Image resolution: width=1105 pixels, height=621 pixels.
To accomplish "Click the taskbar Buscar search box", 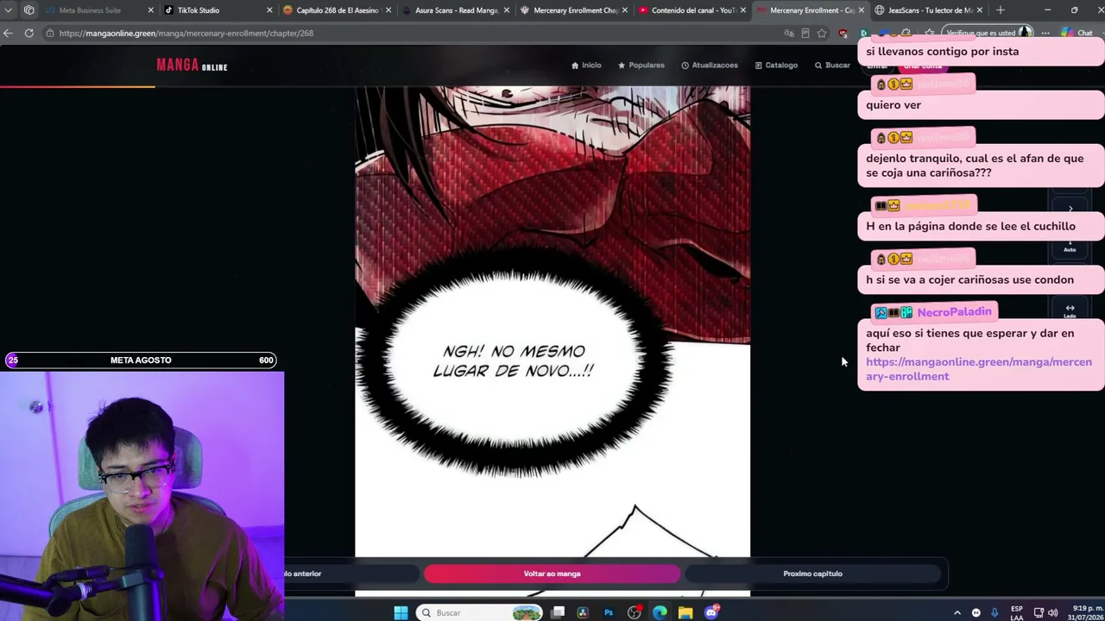I will pos(480,612).
